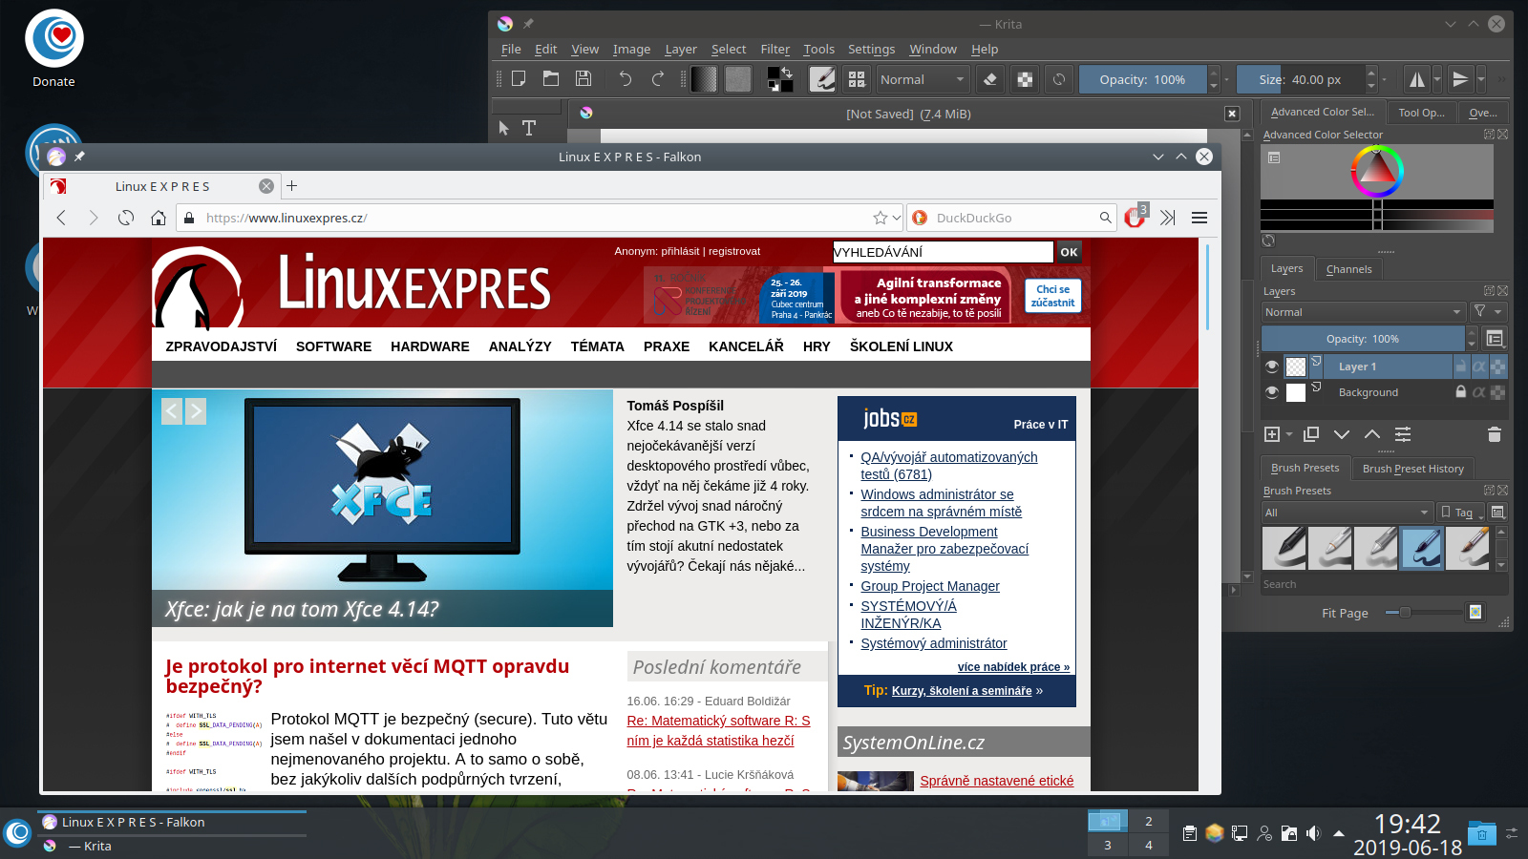Toggle the lock on the Background layer
The height and width of the screenshot is (859, 1528).
pyautogui.click(x=1460, y=392)
